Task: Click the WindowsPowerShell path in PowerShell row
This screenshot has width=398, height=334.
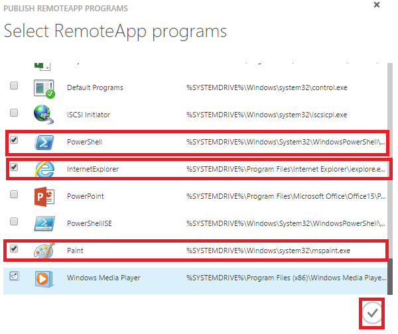Action: coord(286,142)
